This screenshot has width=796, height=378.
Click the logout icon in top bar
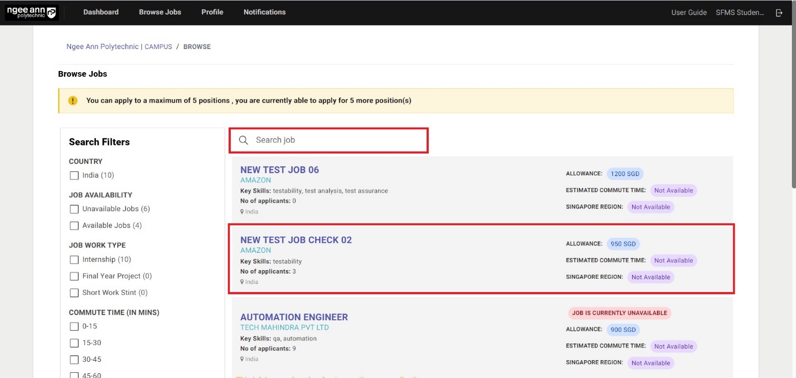point(779,13)
